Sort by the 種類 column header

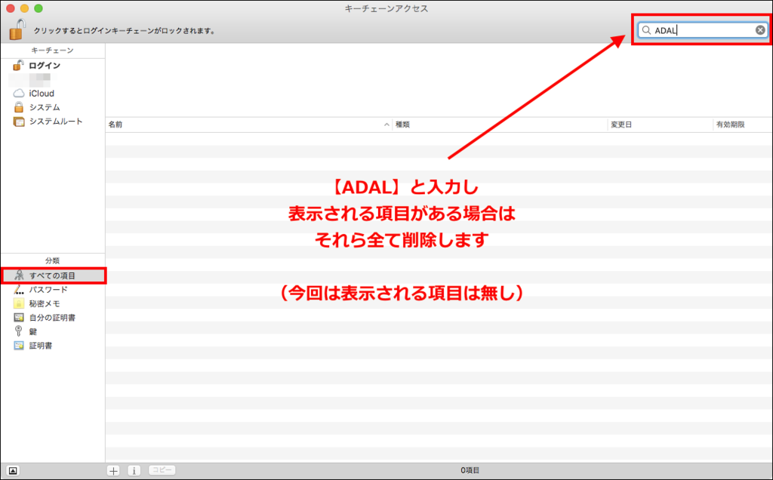[500, 125]
